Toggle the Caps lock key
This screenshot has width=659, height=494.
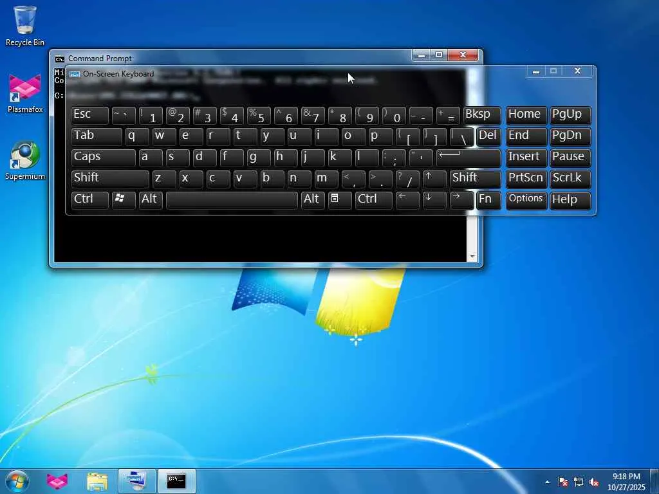(104, 158)
